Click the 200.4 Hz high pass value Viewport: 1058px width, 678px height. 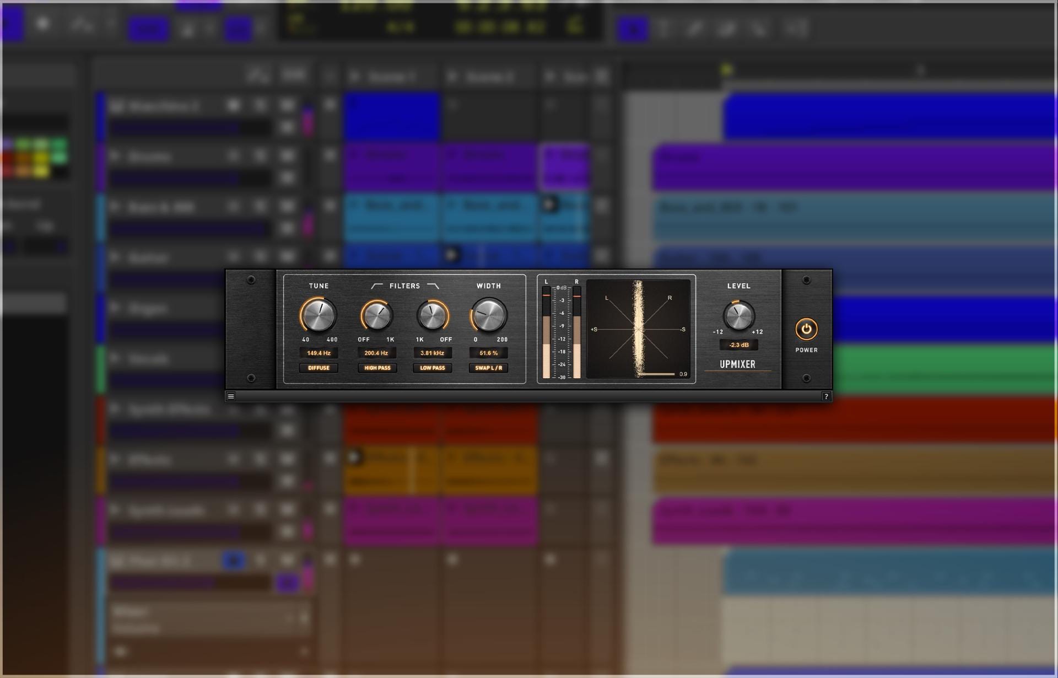[x=377, y=353]
